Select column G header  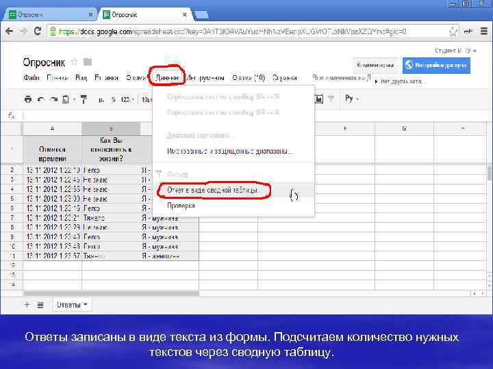pyautogui.click(x=405, y=128)
